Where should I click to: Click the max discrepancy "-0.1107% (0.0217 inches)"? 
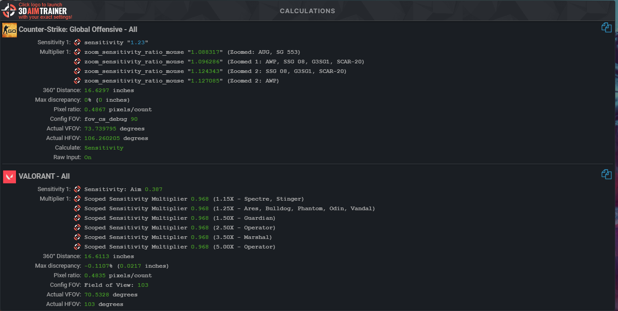click(127, 266)
